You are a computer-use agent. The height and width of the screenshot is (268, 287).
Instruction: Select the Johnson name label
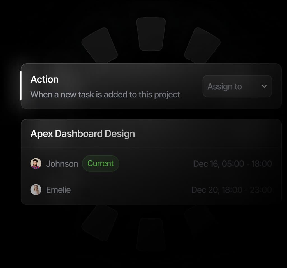pos(62,164)
